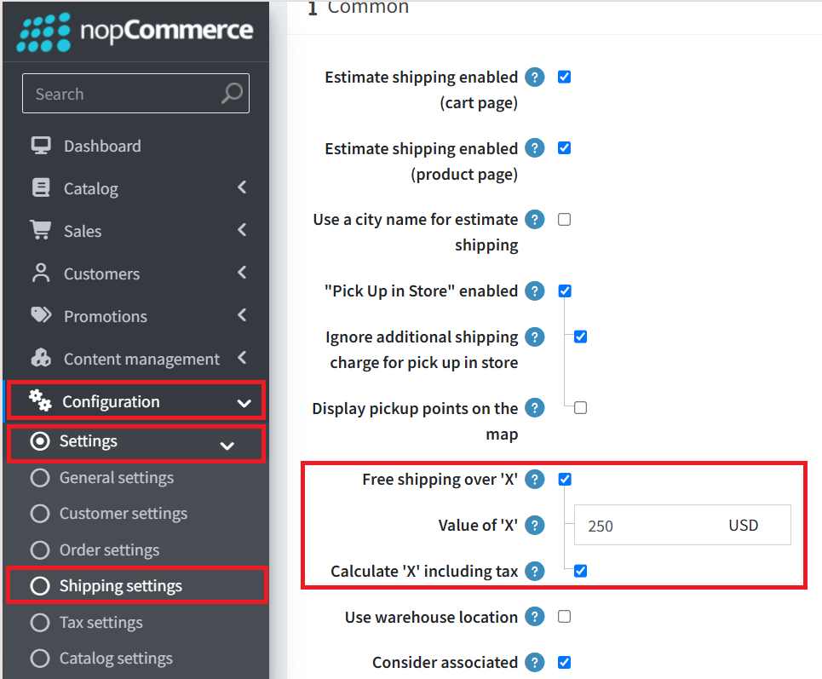The height and width of the screenshot is (679, 822).
Task: Toggle Calculate 'X' including tax checkbox
Action: pyautogui.click(x=580, y=571)
